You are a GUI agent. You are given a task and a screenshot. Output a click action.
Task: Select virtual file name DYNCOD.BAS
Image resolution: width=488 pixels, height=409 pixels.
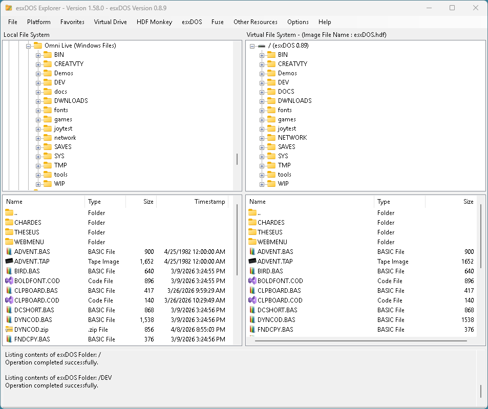coord(277,319)
